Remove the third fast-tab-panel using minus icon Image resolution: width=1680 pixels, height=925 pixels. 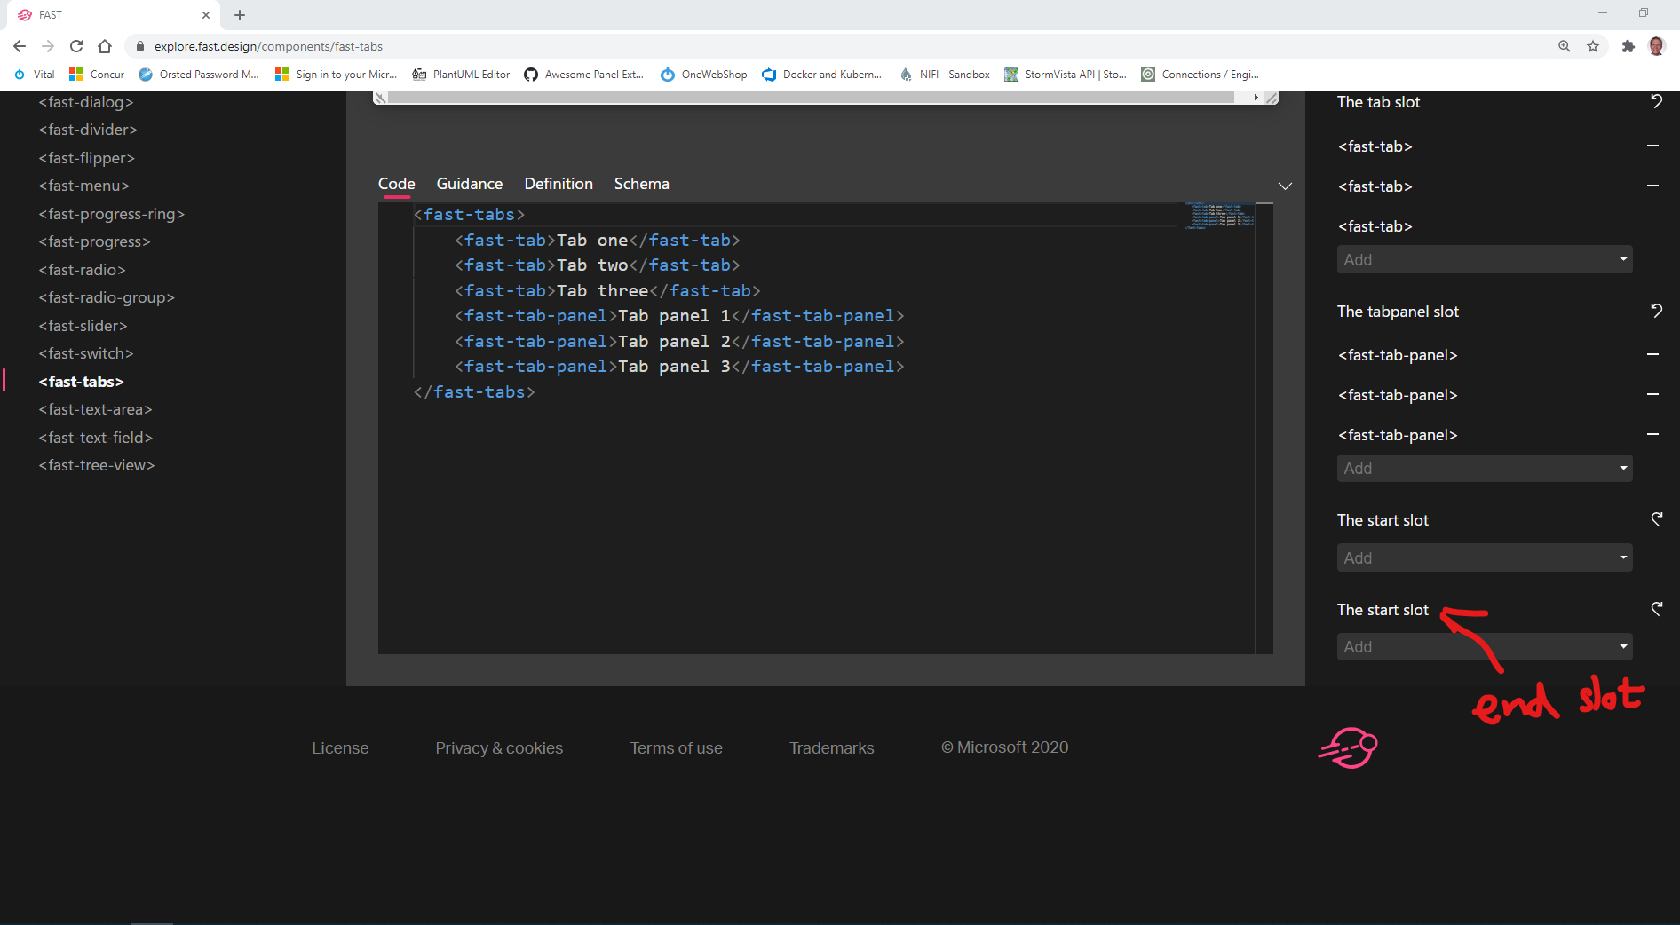1652,434
